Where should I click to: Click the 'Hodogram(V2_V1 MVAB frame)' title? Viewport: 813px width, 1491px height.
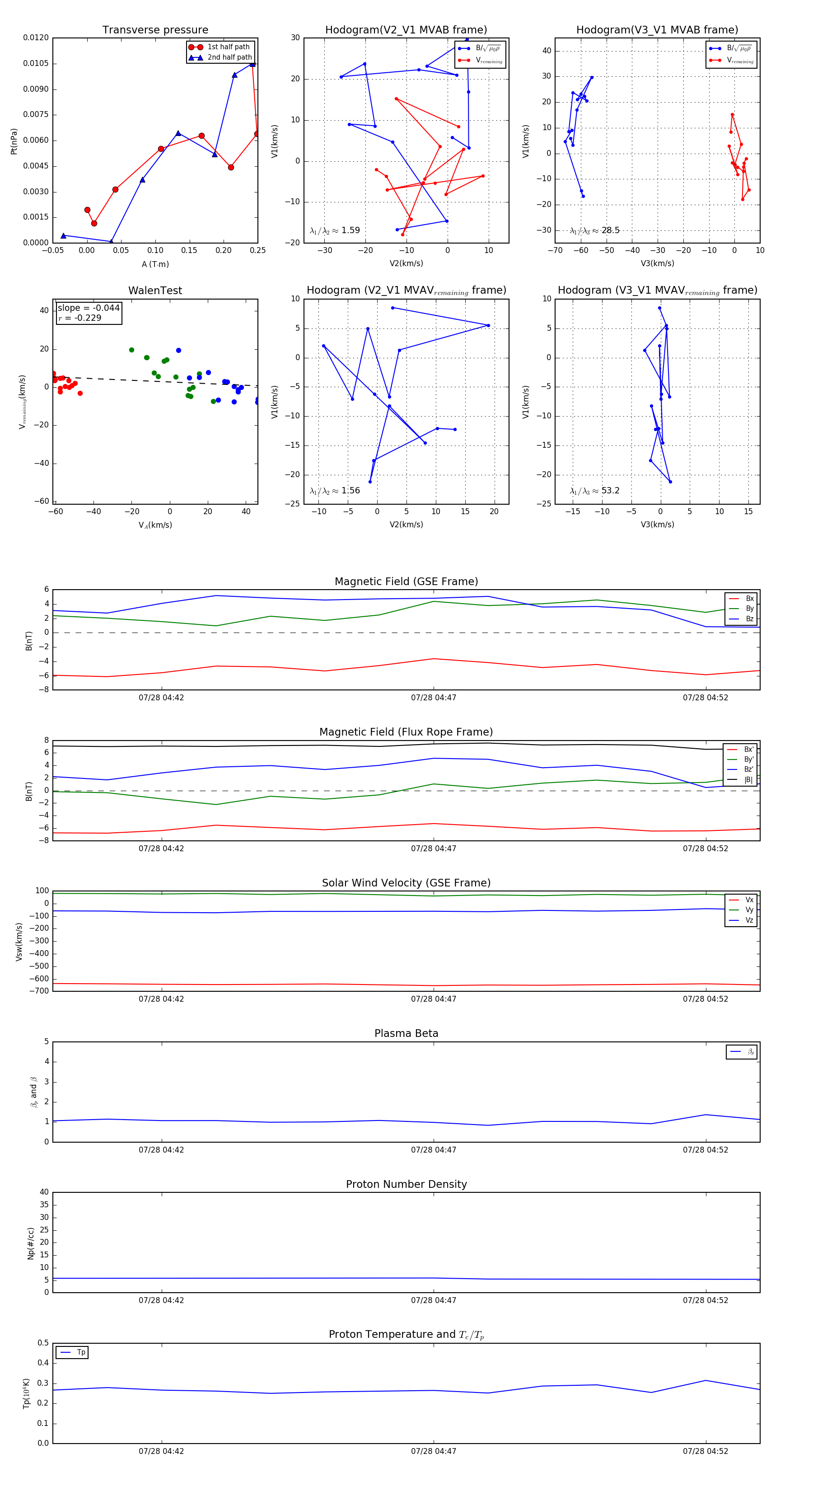pyautogui.click(x=406, y=29)
